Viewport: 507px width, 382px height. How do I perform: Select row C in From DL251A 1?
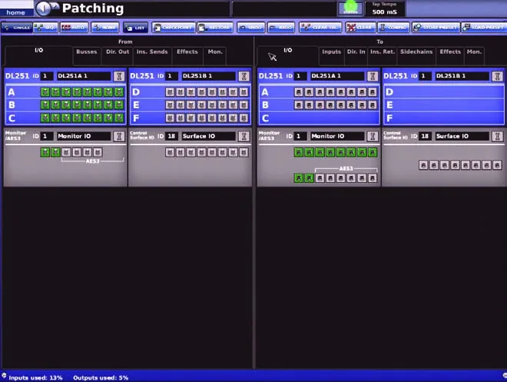pos(65,118)
